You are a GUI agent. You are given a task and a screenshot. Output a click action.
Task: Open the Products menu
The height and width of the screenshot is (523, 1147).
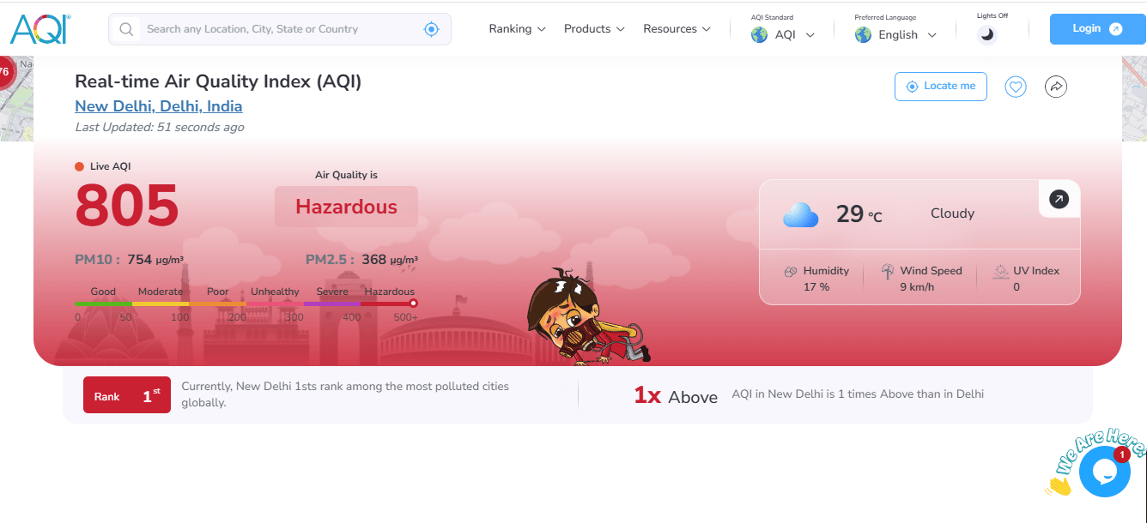(x=593, y=29)
